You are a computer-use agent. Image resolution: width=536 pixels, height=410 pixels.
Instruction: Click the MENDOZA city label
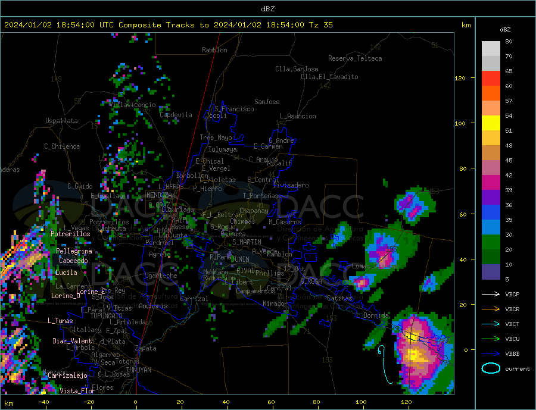pyautogui.click(x=160, y=195)
